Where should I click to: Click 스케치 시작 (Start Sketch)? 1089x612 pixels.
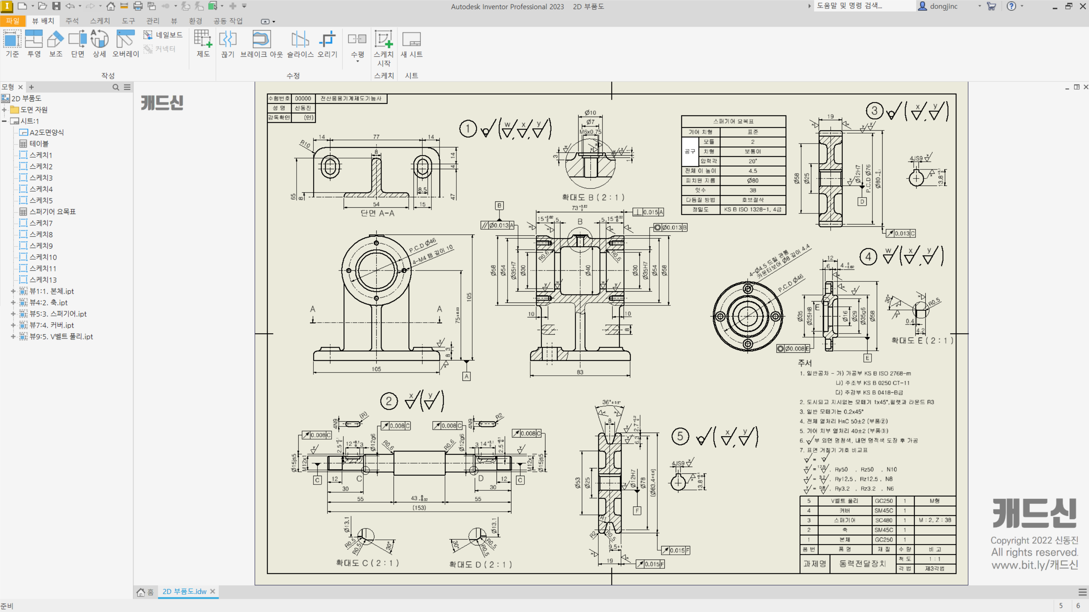pos(383,48)
